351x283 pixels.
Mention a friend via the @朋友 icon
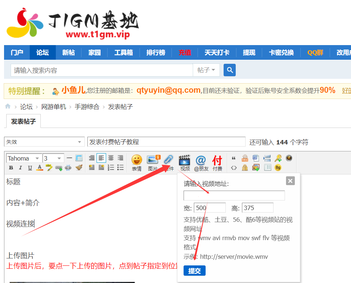tap(200, 160)
